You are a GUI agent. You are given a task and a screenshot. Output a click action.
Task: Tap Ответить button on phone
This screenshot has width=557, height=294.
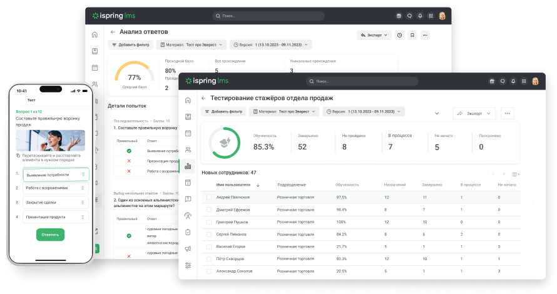(50, 235)
